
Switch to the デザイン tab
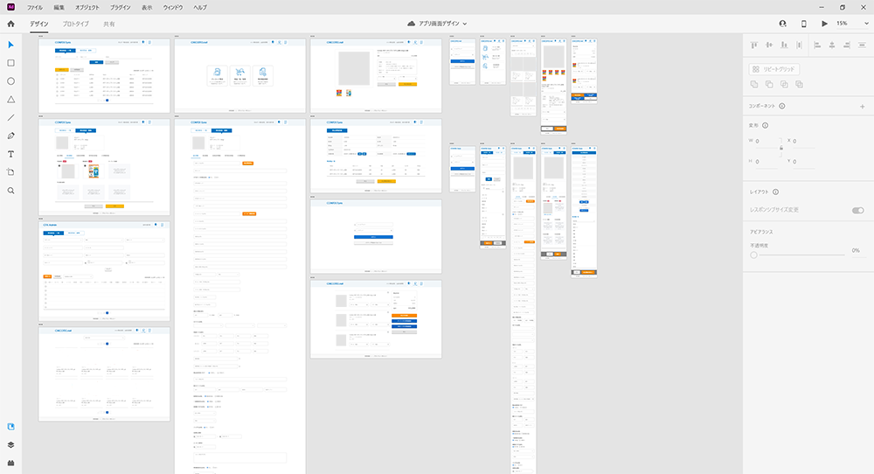pos(39,24)
